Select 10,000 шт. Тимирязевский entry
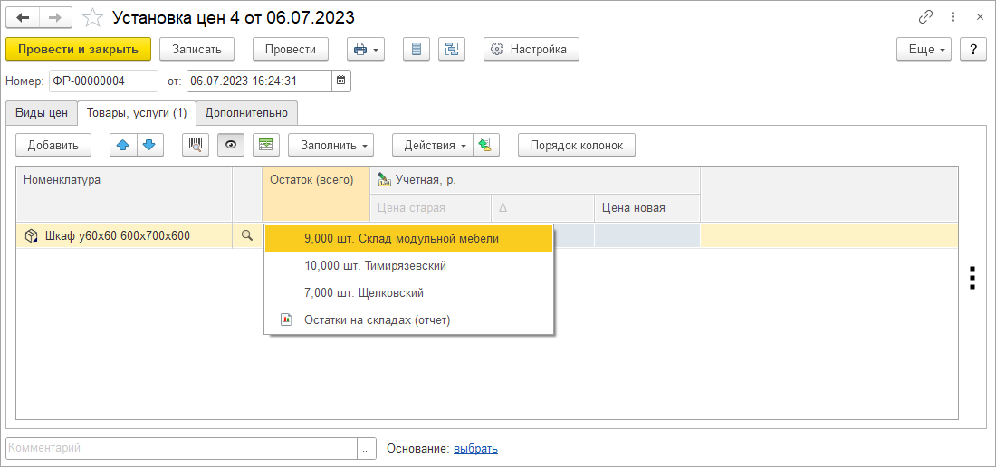 click(408, 266)
